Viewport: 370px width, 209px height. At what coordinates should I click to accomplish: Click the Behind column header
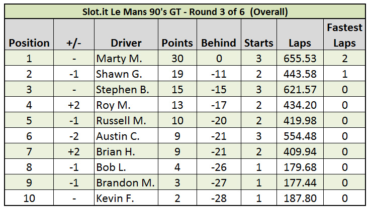click(x=219, y=43)
